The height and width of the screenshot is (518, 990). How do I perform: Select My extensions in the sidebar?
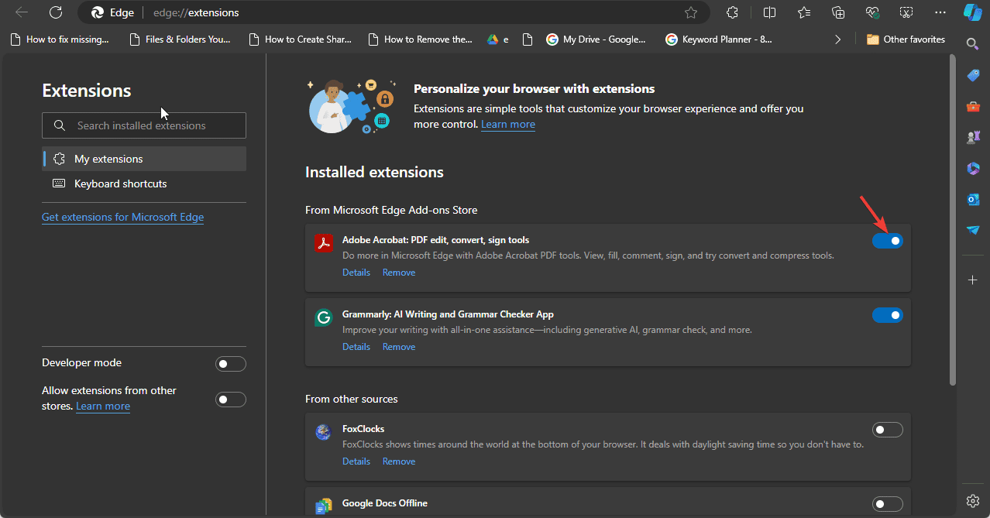(x=144, y=159)
